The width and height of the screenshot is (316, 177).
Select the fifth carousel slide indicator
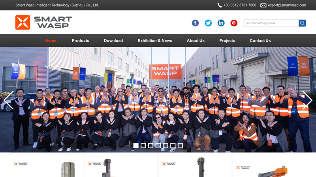(166, 146)
